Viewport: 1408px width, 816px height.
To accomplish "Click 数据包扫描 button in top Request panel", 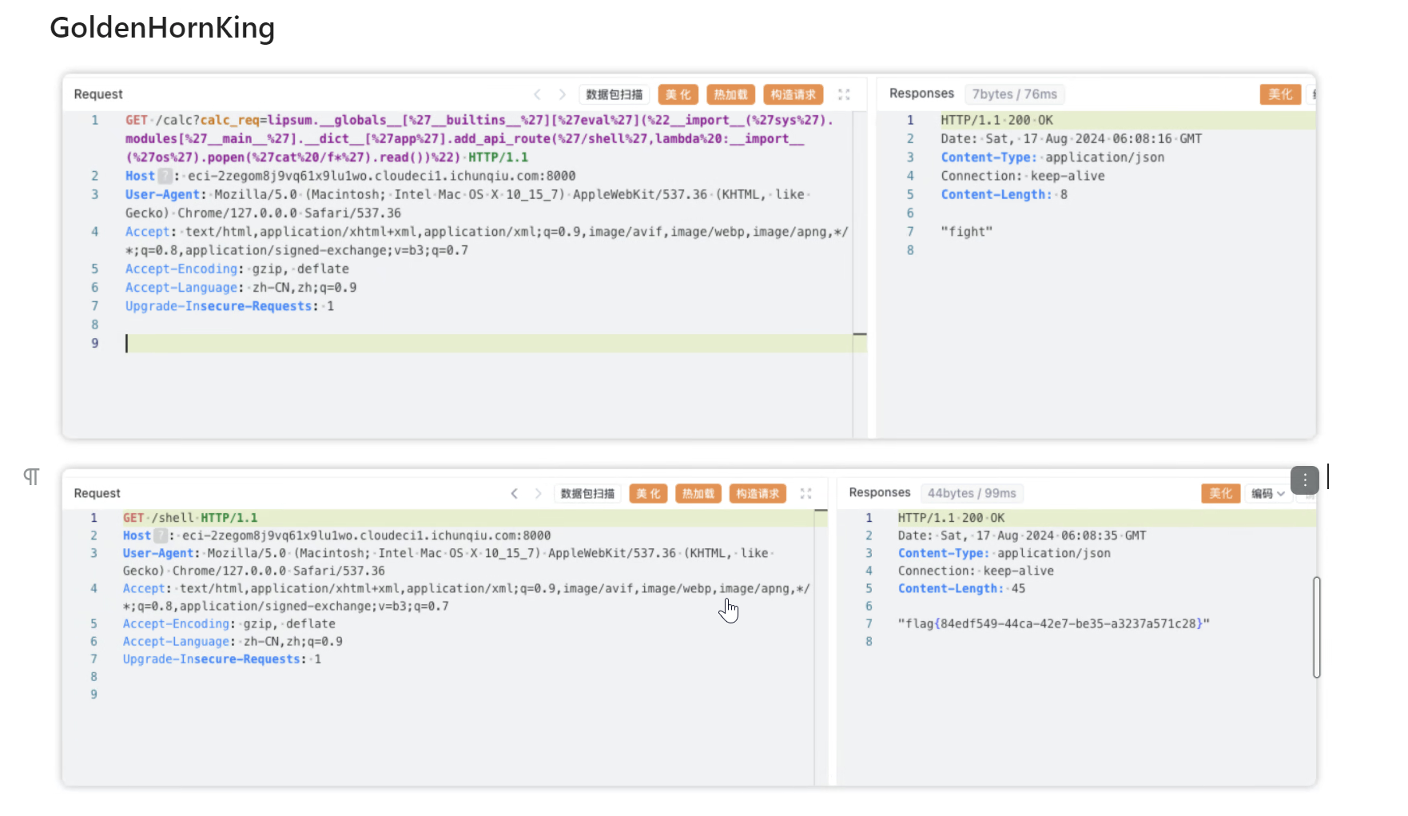I will coord(614,94).
